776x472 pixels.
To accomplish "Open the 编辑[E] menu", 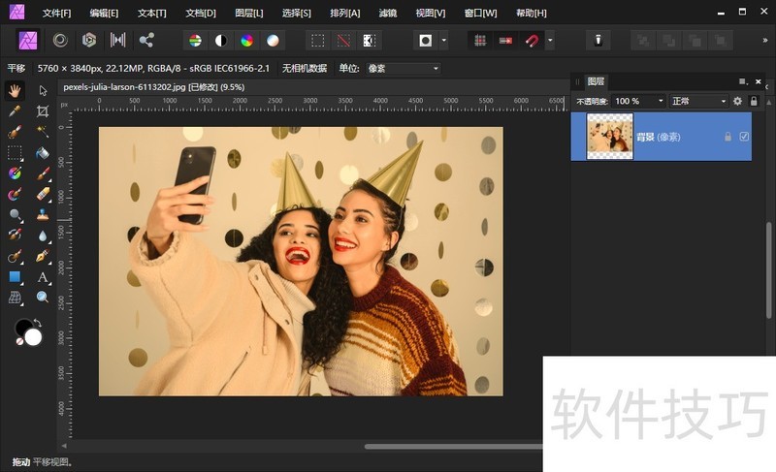I will [x=104, y=13].
